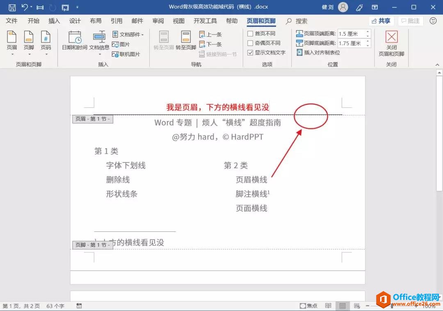Switch to 焦点 focus mode
Viewport: 443px width, 311px height.
(308, 306)
